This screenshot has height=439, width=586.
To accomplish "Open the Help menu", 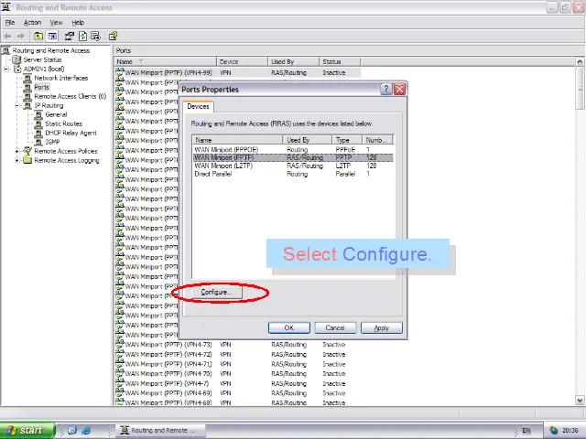I will (78, 22).
